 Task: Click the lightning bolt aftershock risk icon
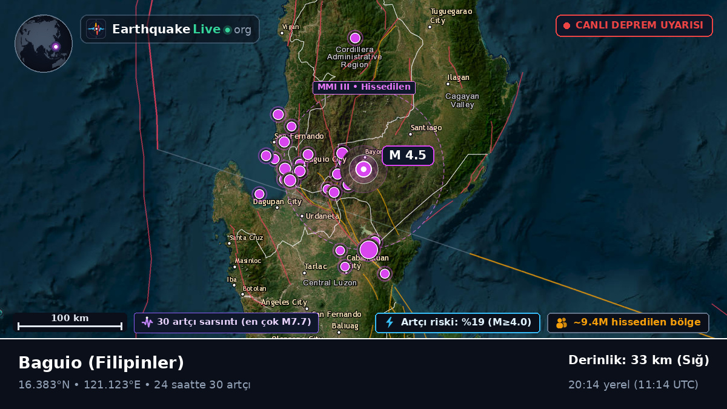point(390,322)
